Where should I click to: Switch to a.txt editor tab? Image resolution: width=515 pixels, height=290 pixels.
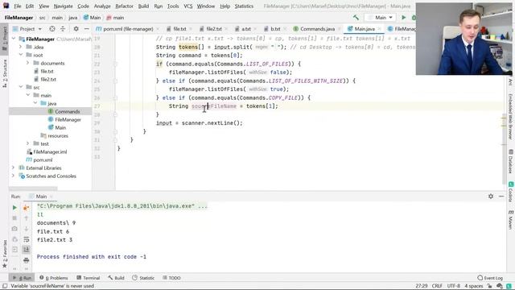click(245, 29)
